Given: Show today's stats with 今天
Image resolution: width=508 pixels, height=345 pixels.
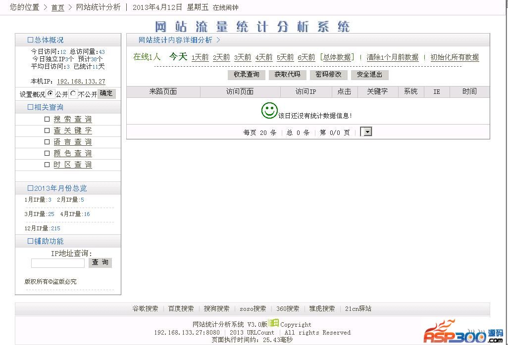Looking at the screenshot, I should click(x=178, y=56).
